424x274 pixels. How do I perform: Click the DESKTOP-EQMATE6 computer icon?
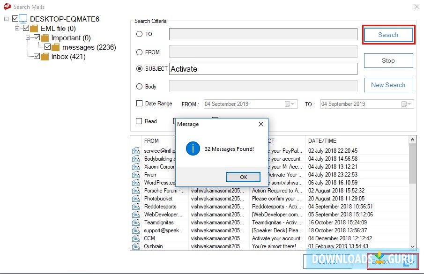(x=23, y=19)
